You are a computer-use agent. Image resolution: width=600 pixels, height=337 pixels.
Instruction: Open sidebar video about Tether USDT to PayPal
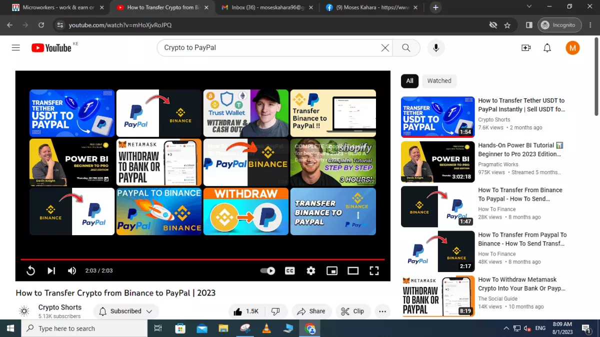click(521, 105)
